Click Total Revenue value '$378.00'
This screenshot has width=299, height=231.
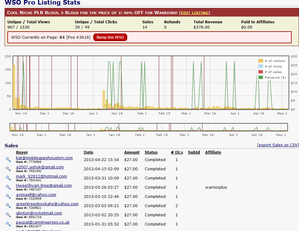pyautogui.click(x=201, y=27)
